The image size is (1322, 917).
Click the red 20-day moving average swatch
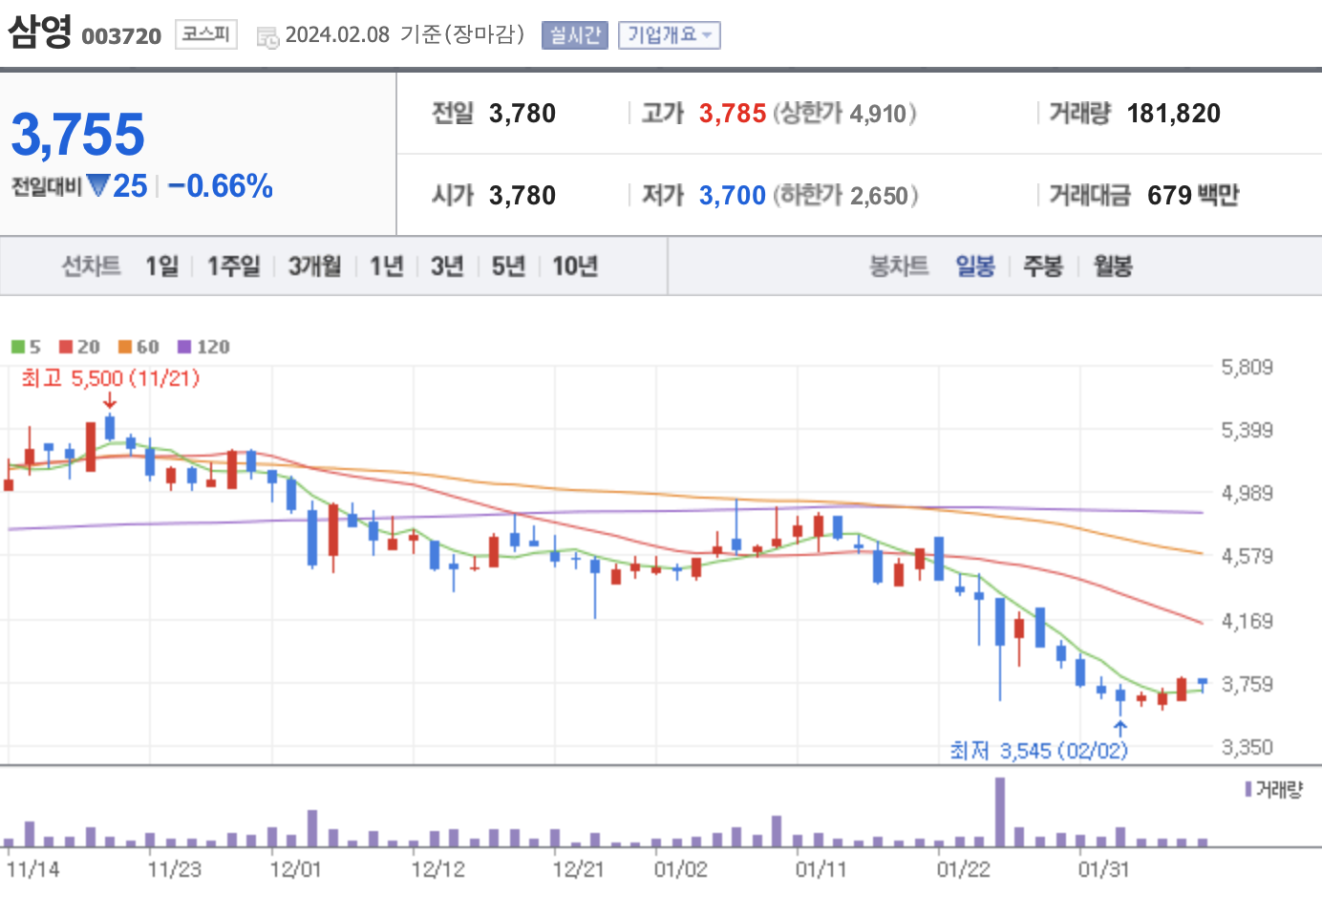pos(66,347)
